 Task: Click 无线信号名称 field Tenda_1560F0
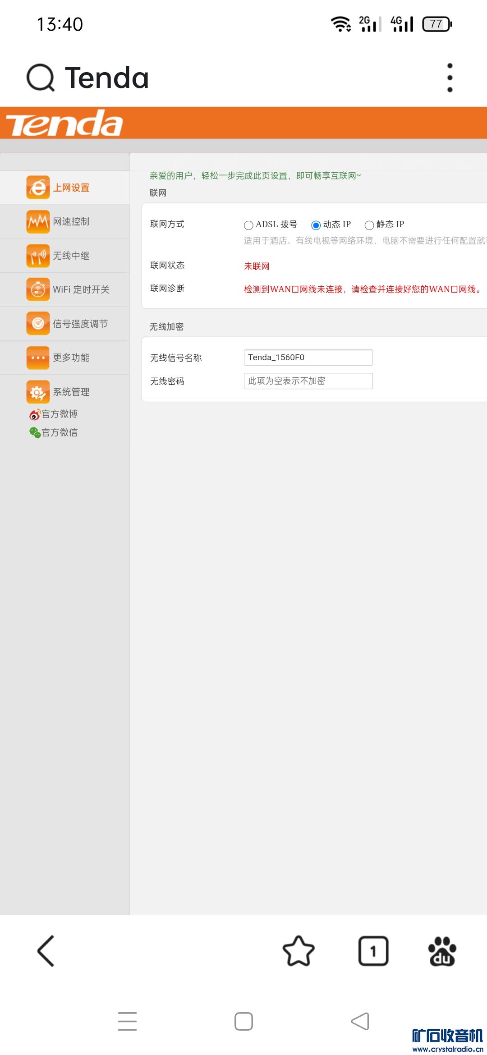(308, 358)
